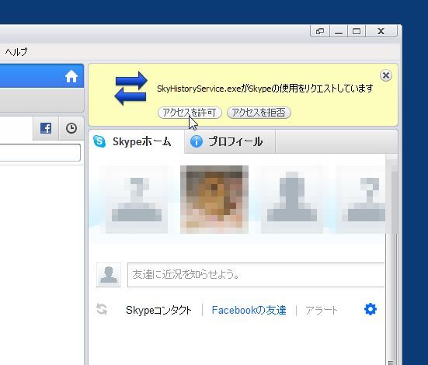Image resolution: width=428 pixels, height=365 pixels.
Task: Show recent history via clock icon
Action: pyautogui.click(x=71, y=128)
